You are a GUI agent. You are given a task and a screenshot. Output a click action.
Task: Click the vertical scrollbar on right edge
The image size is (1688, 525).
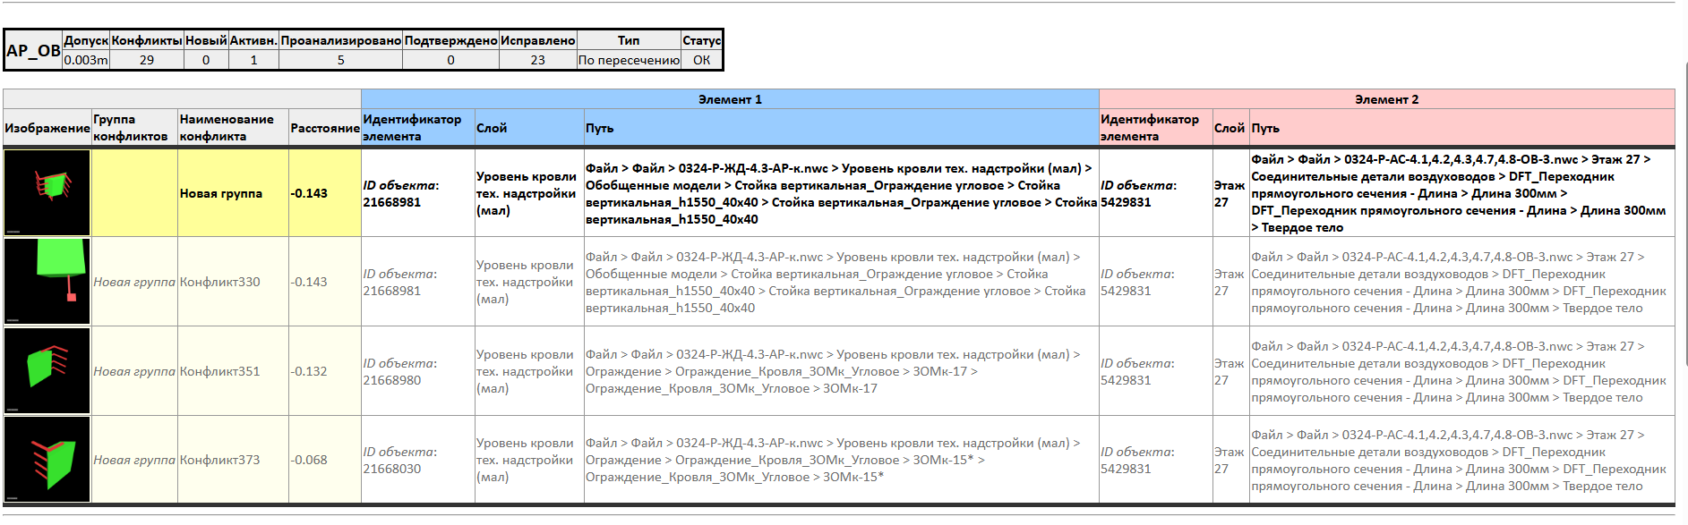tap(1684, 215)
